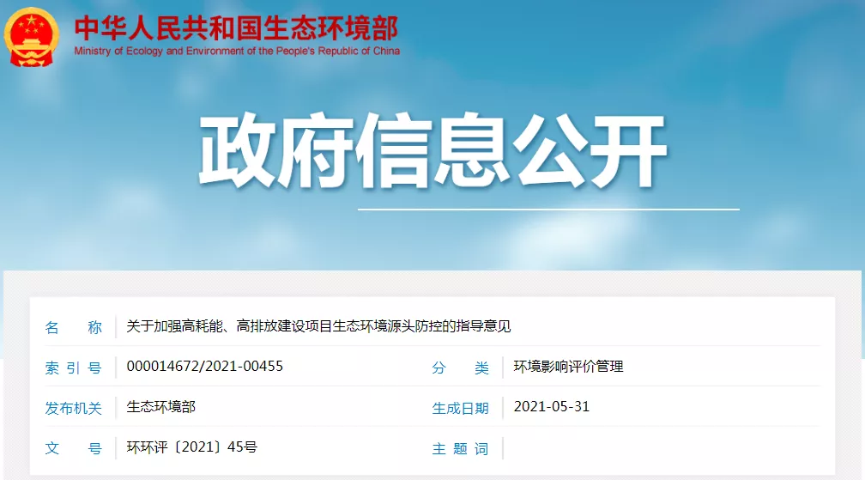865x480 pixels.
Task: Click the red Chinese ministry name heading
Action: (x=236, y=27)
